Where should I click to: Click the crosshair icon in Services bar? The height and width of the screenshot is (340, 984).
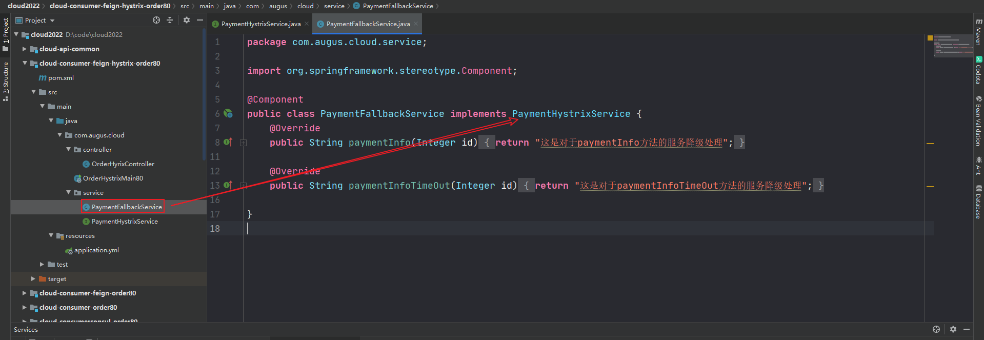tap(936, 329)
